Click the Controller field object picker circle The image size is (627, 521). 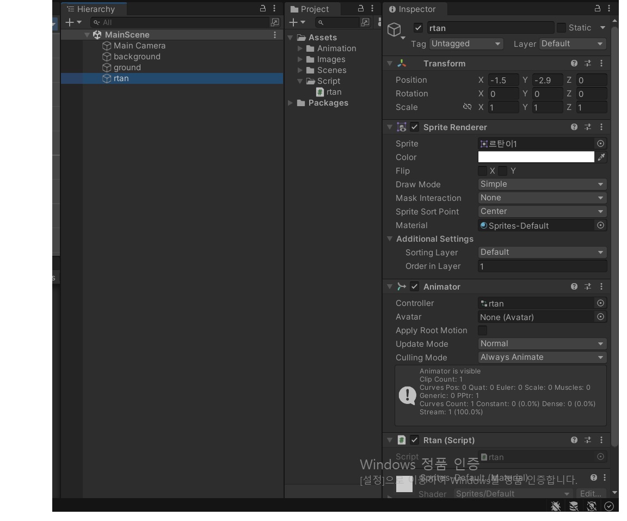tap(601, 303)
